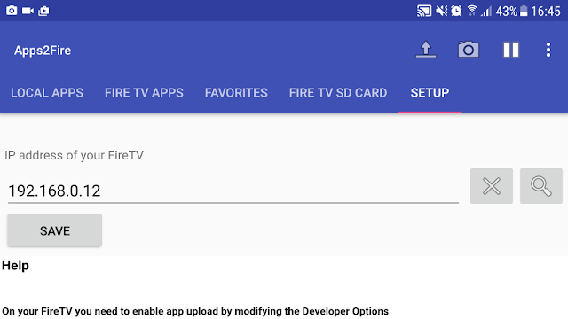Viewport: 568px width, 319px height.
Task: Switch to the LOCAL APPS tab
Action: click(x=47, y=93)
